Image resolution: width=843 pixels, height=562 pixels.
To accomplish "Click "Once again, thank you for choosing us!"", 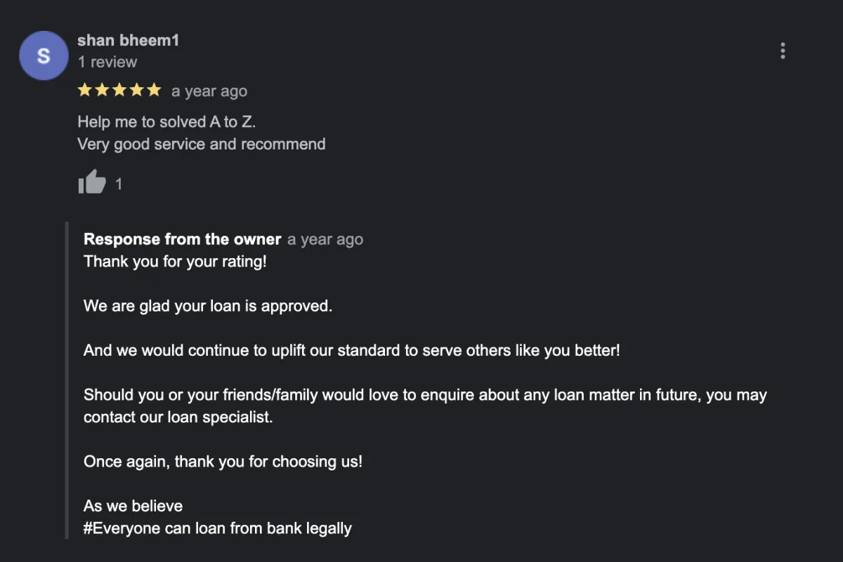I will point(223,462).
